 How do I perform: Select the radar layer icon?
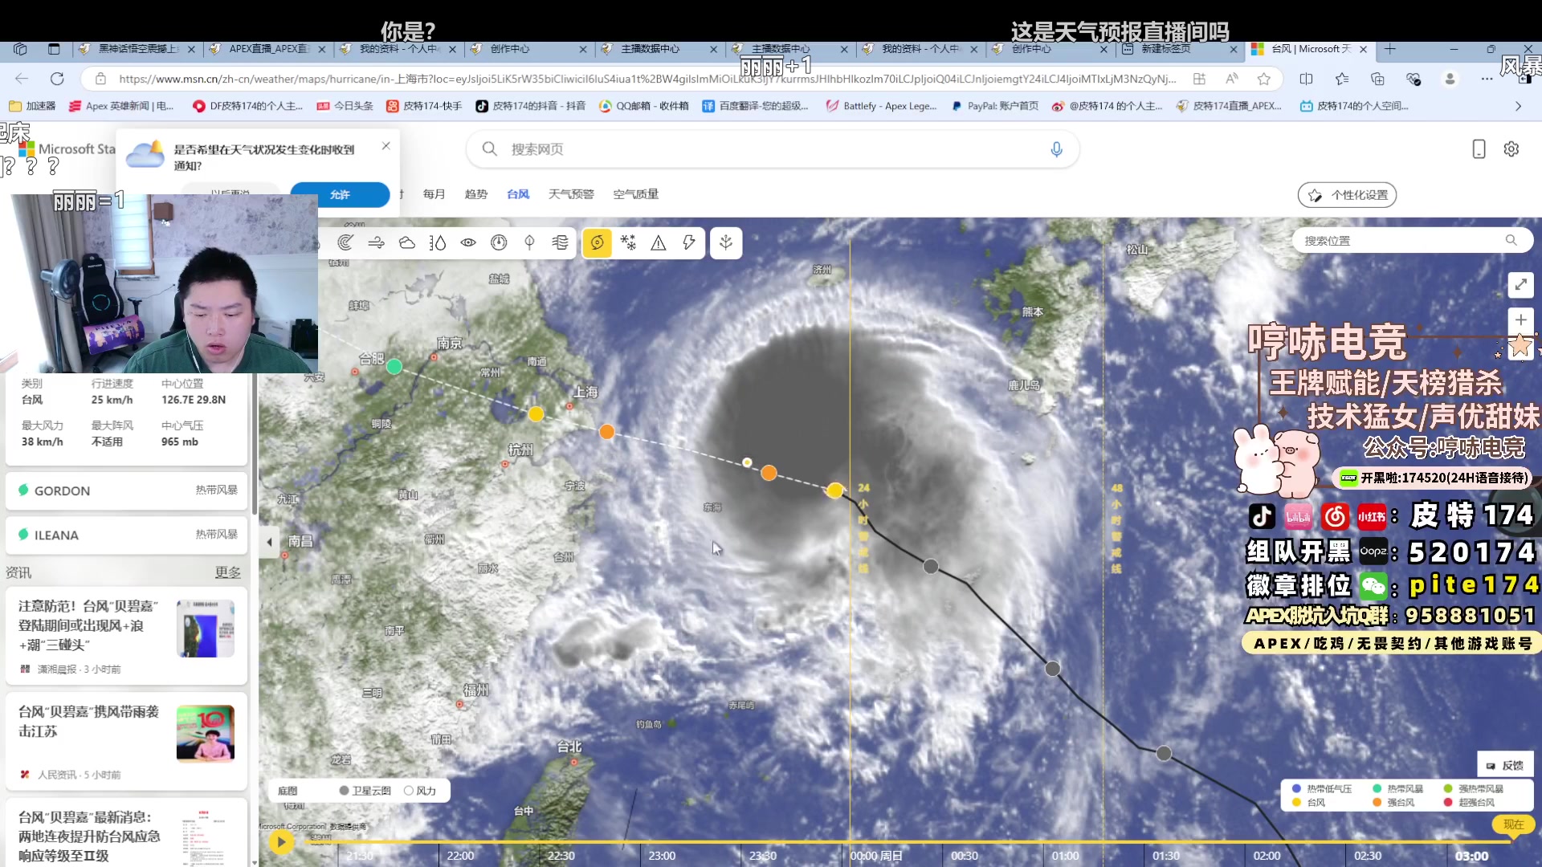click(x=345, y=242)
